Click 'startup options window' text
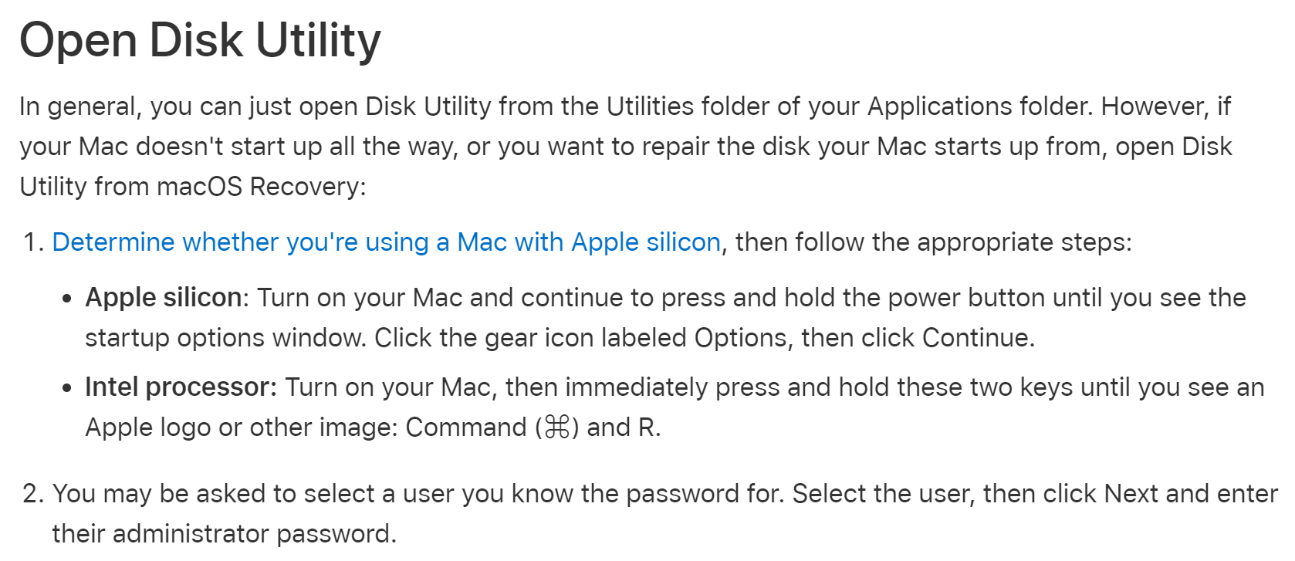Image resolution: width=1295 pixels, height=561 pixels. click(225, 338)
